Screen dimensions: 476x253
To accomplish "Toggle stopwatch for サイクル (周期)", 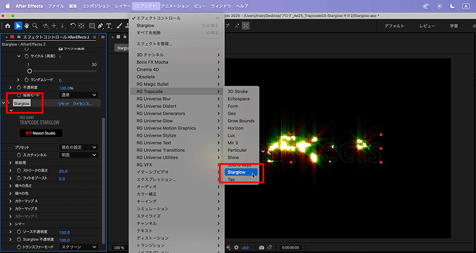I will (x=26, y=57).
